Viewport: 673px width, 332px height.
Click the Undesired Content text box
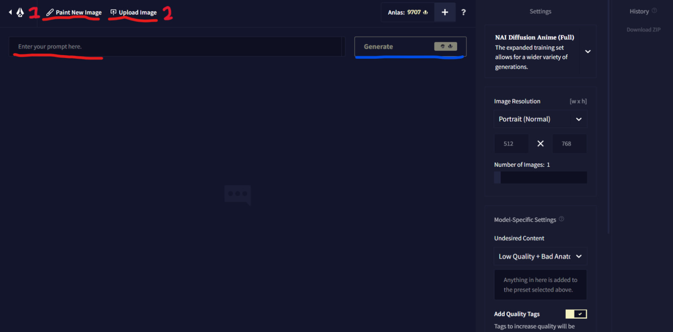[x=540, y=285]
